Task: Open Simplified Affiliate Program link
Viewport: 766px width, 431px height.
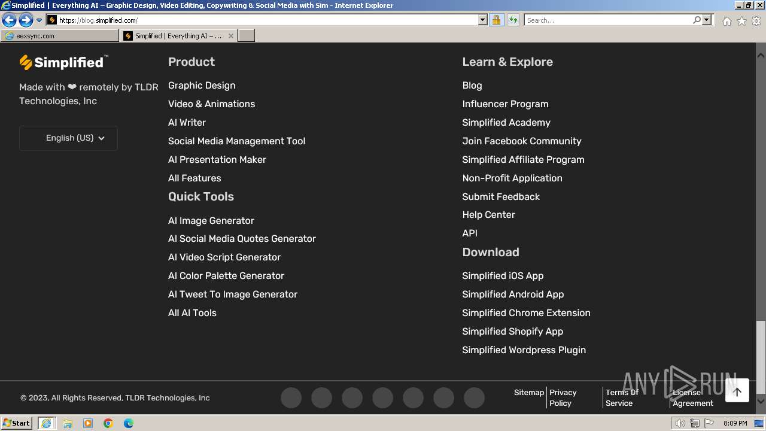Action: point(523,160)
